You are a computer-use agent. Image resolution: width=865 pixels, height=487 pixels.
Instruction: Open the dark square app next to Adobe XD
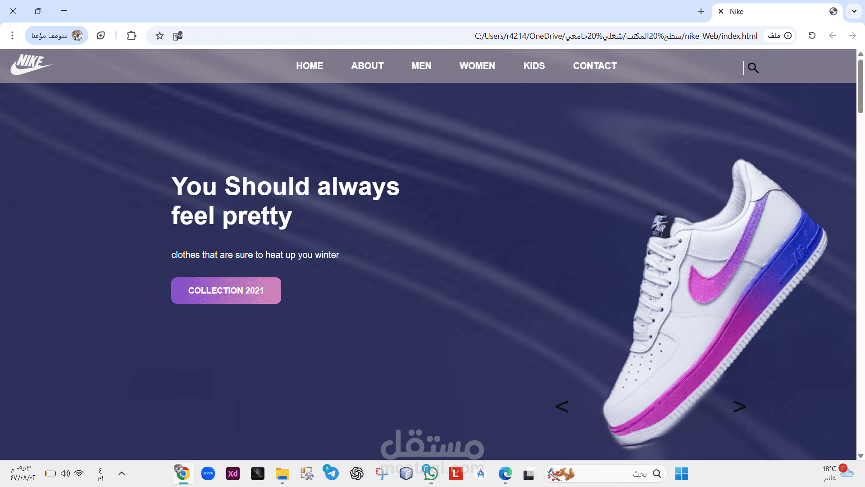click(258, 473)
